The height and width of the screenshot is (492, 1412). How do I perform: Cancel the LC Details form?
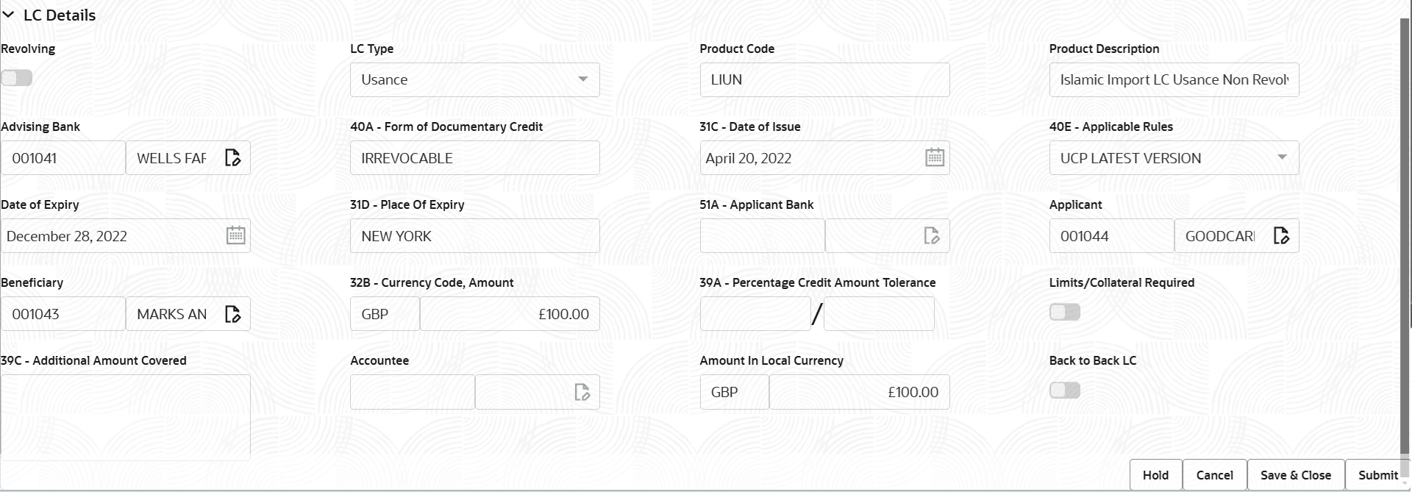tap(1215, 475)
